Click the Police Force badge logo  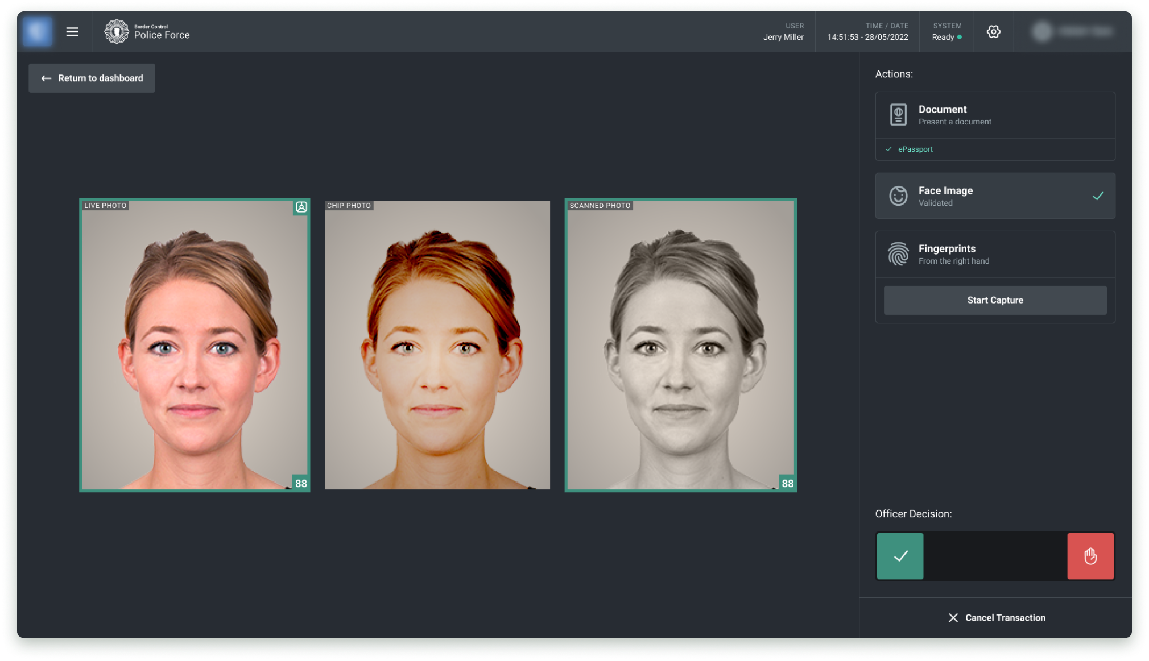tap(117, 32)
